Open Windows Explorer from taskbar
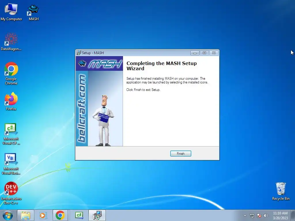Screen dimensions: 295x221 point(26,215)
